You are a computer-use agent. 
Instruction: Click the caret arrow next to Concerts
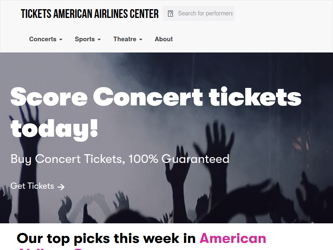(x=61, y=40)
